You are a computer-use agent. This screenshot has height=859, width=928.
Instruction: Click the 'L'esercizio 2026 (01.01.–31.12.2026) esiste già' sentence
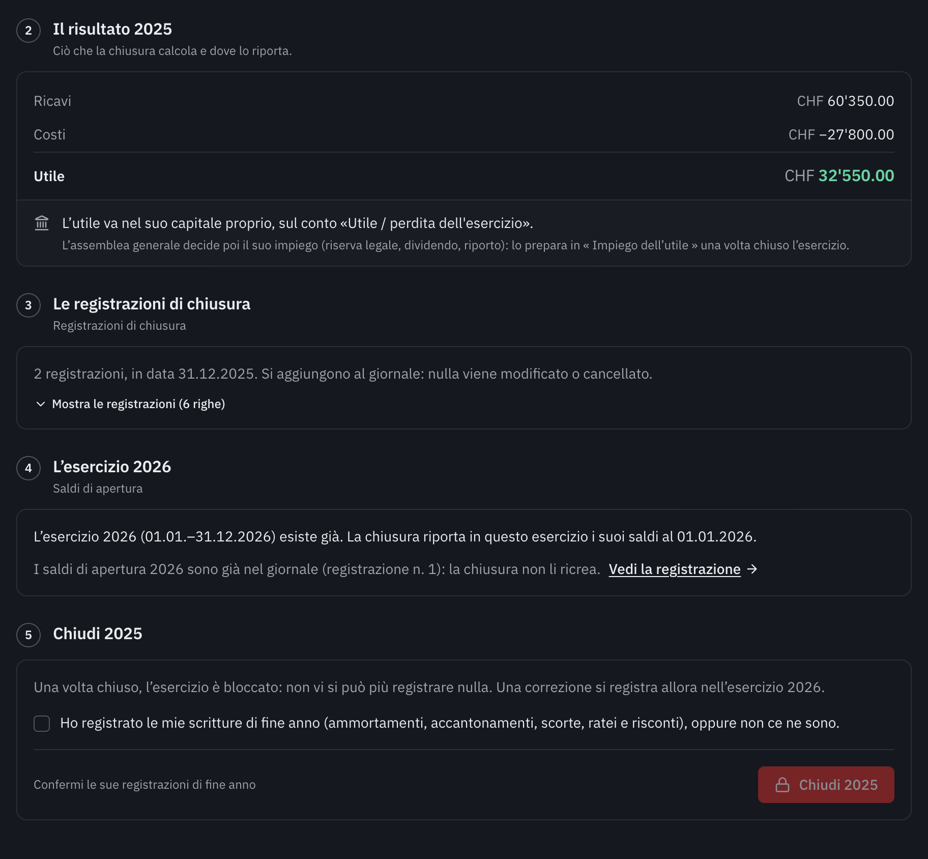pos(395,536)
